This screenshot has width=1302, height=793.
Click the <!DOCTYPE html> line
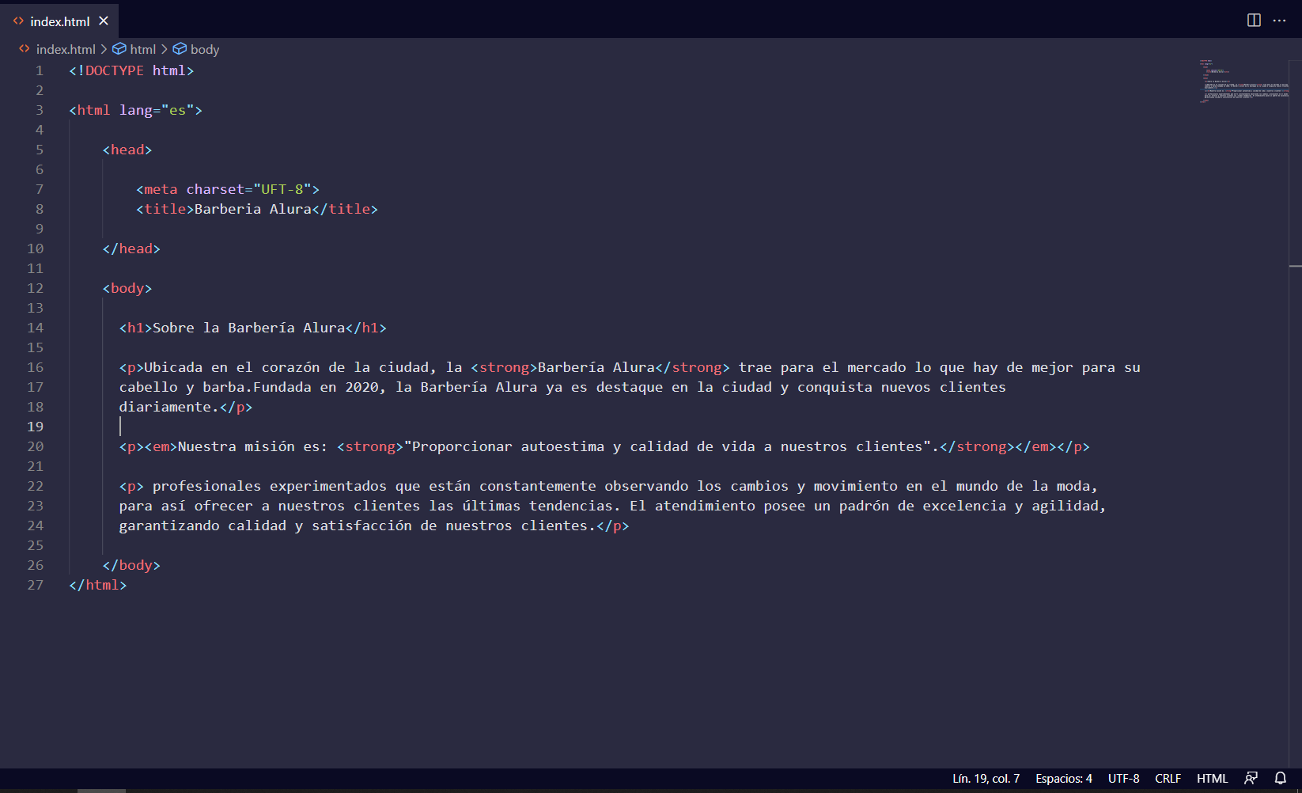(x=131, y=70)
